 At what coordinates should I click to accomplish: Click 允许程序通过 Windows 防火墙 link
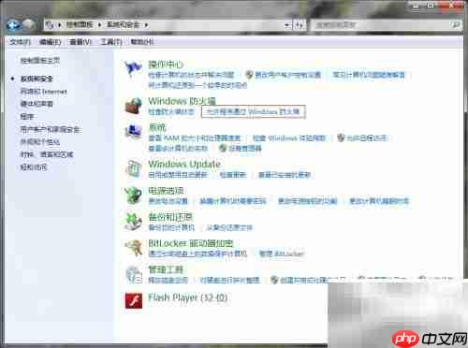point(253,111)
